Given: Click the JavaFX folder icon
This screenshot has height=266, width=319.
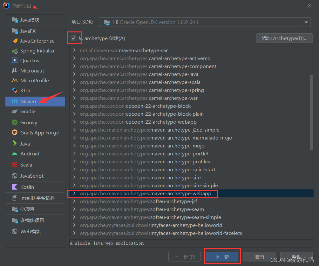Looking at the screenshot, I should coord(15,31).
